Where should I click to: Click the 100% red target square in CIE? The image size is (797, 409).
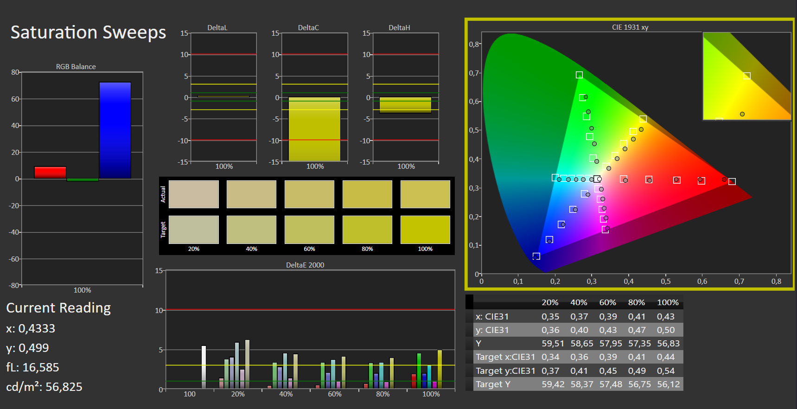coord(732,181)
